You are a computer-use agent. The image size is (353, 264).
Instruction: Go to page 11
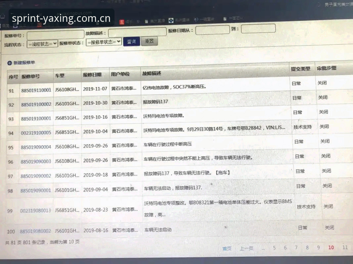[345, 247]
